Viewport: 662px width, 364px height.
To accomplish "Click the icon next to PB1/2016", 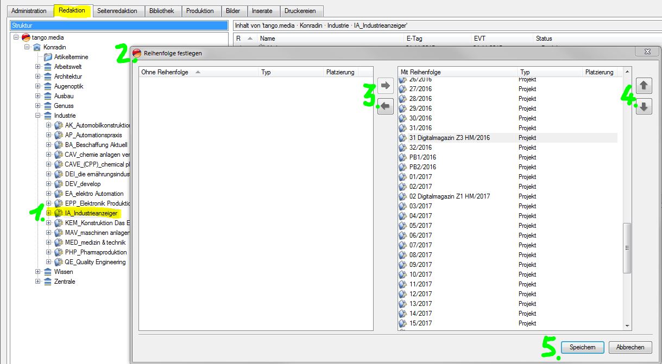I will point(402,157).
